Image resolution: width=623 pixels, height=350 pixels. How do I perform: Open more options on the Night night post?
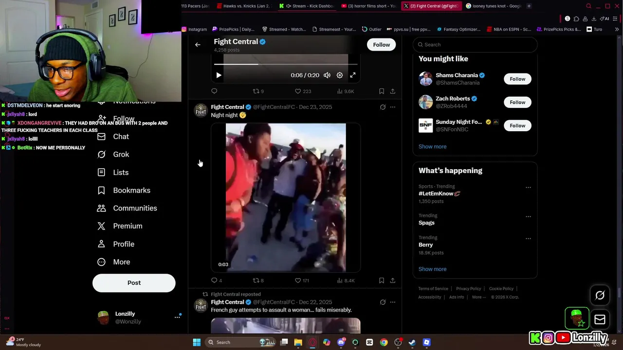[392, 107]
